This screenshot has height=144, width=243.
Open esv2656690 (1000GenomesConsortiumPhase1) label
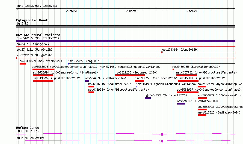click(66, 72)
